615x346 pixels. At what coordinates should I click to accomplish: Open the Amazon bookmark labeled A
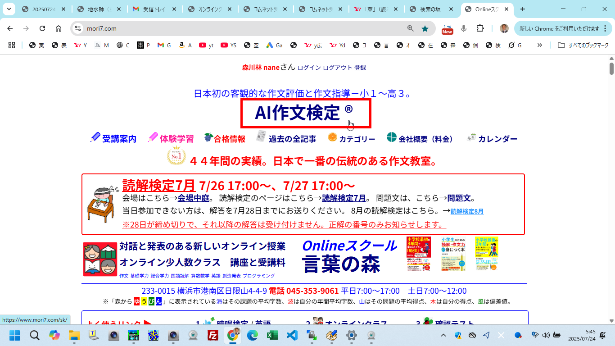click(x=185, y=45)
